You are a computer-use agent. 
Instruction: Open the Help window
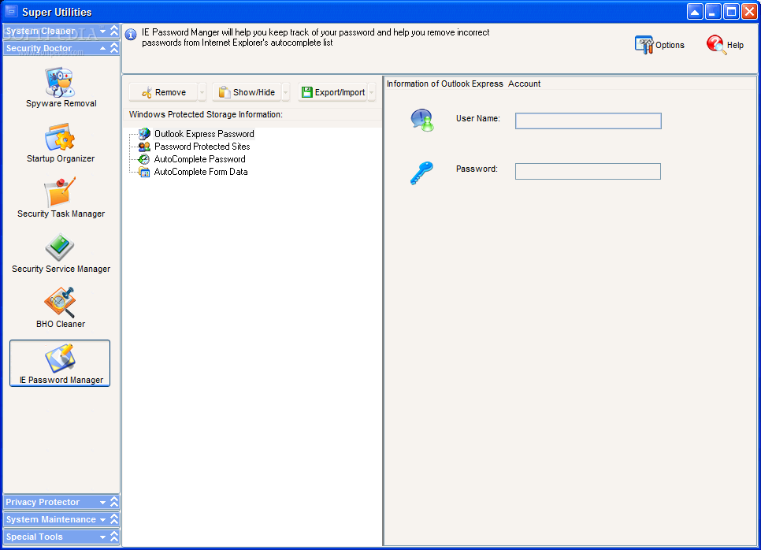(725, 45)
